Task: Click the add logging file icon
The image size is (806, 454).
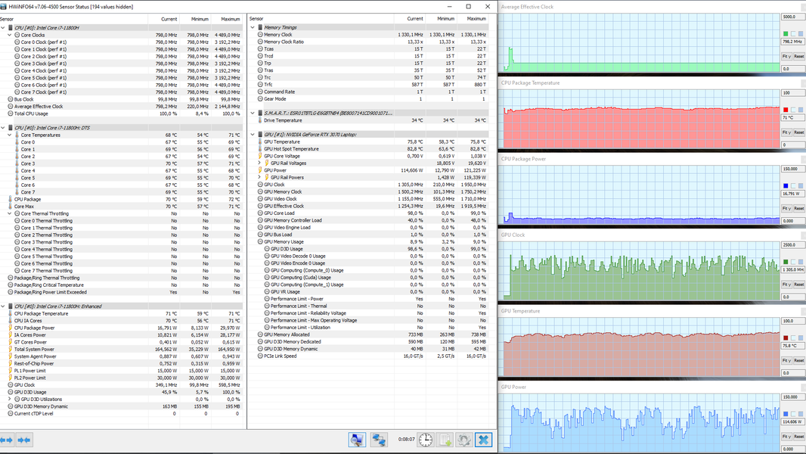Action: pos(445,440)
